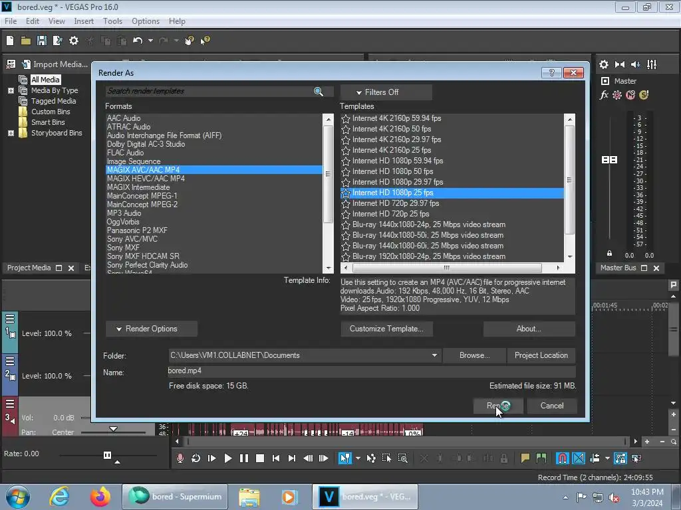Toggle Enable Snapping magnet icon
The image size is (681, 510).
click(x=563, y=458)
